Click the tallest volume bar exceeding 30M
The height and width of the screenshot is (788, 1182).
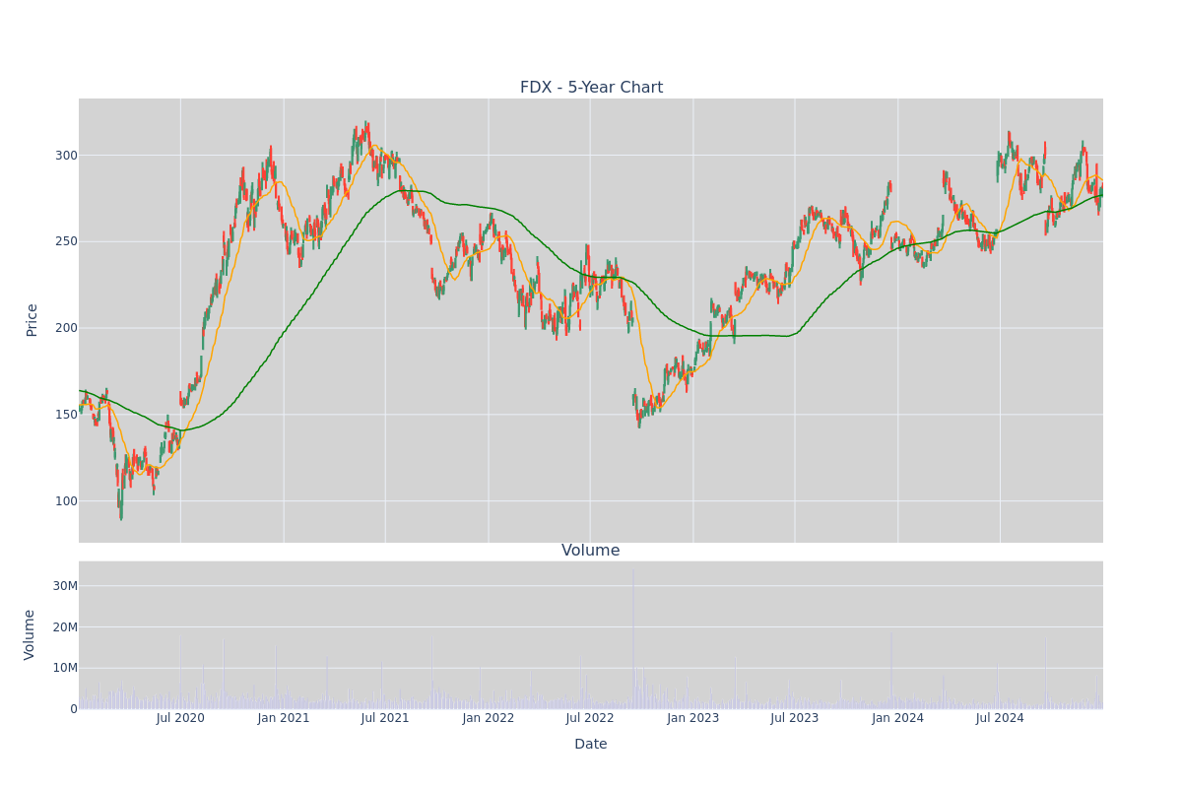[x=633, y=638]
